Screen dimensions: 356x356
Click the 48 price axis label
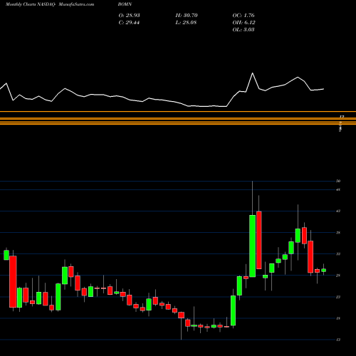338,189
